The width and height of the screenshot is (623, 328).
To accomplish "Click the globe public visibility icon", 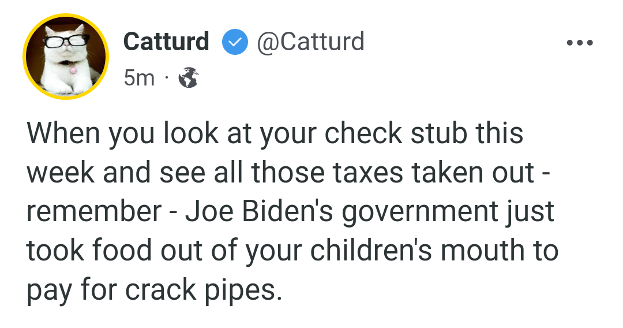I will 188,77.
